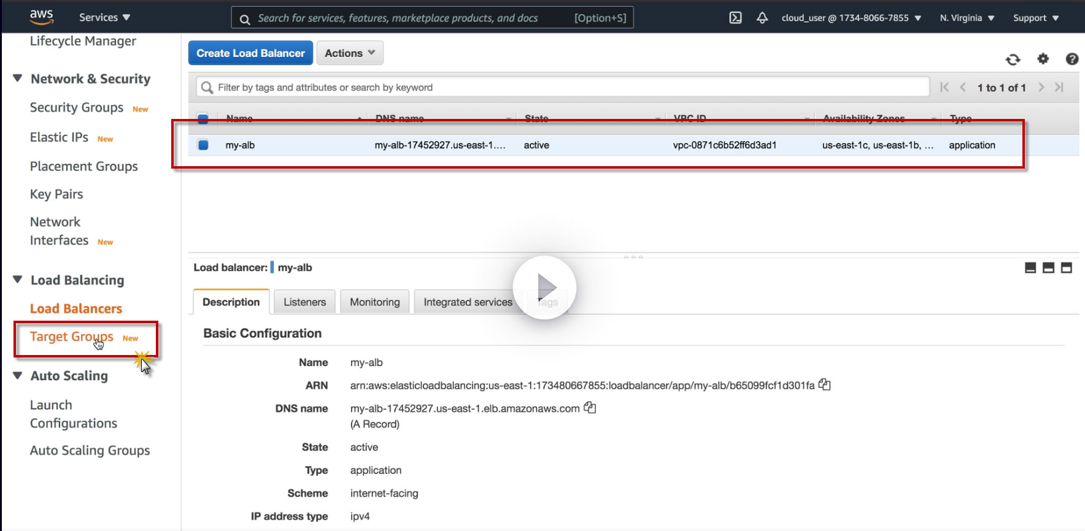Collapse the Load Balancing section
The height and width of the screenshot is (531, 1085).
click(x=18, y=280)
